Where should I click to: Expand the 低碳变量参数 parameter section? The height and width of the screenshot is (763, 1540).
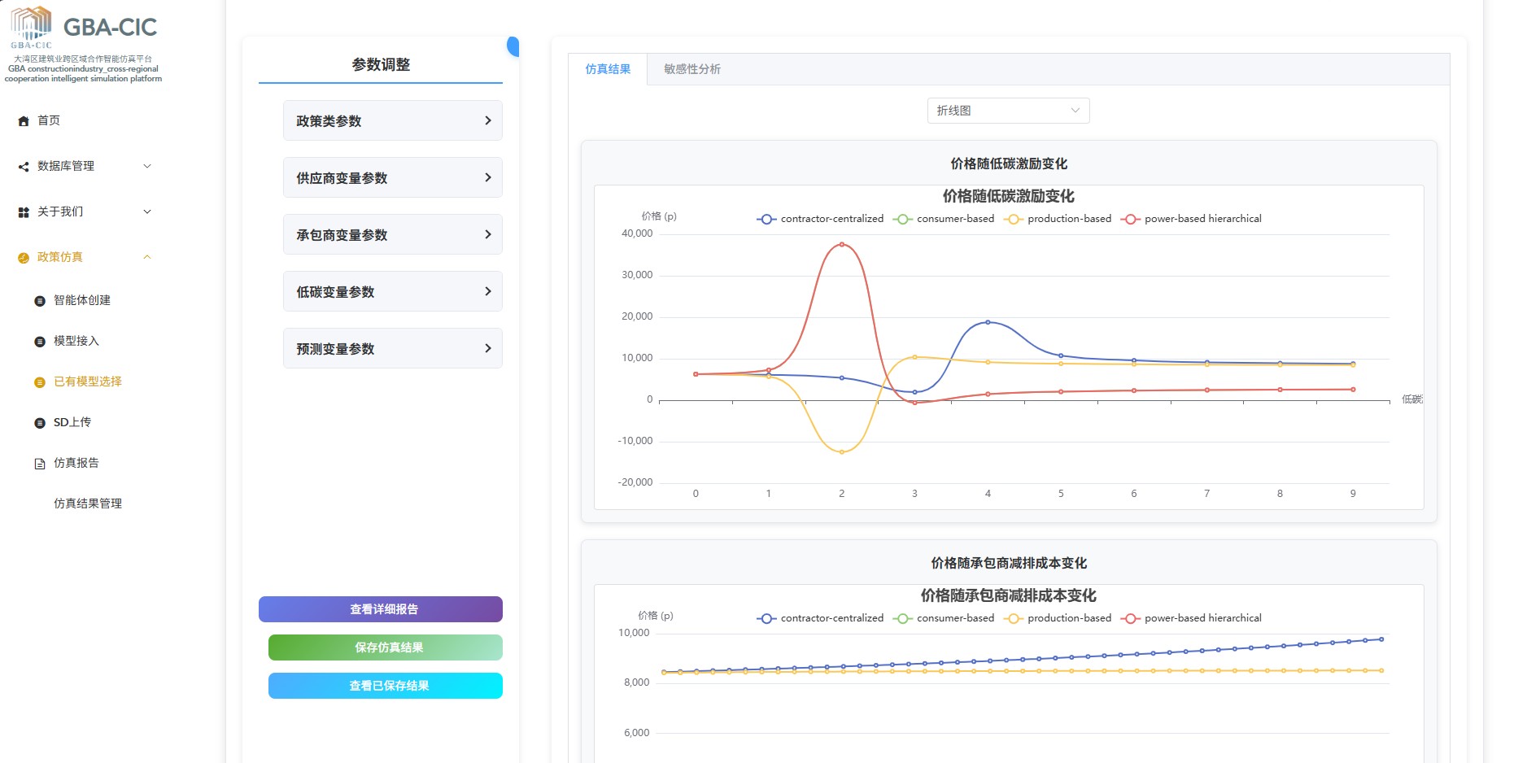click(x=392, y=292)
